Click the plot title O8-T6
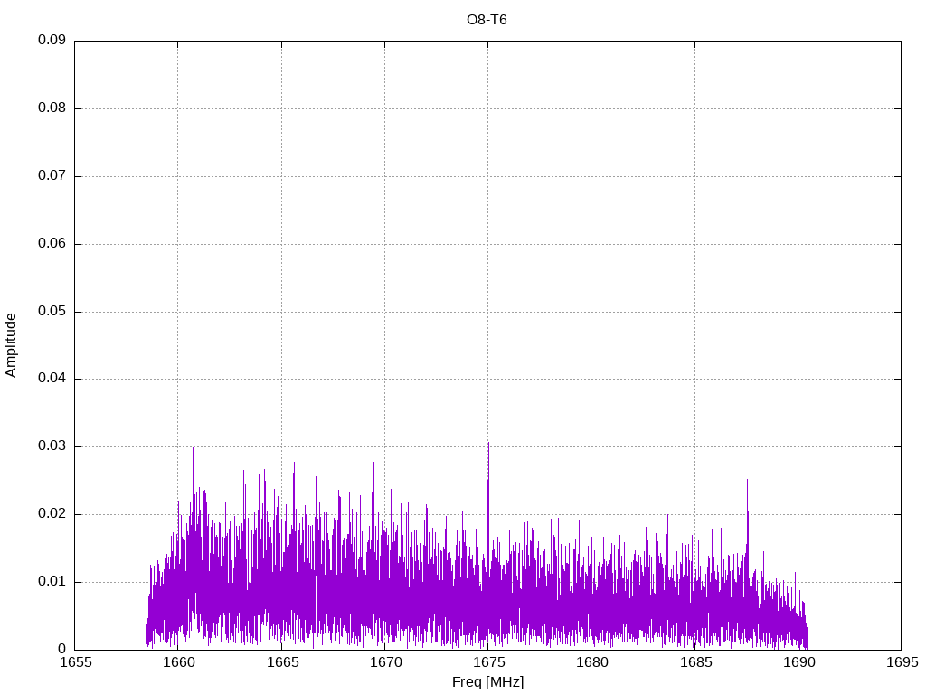This screenshot has width=926, height=694. pos(487,20)
